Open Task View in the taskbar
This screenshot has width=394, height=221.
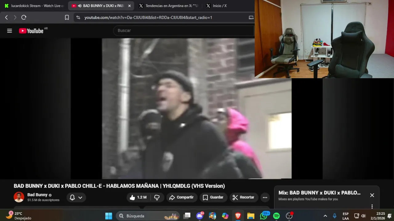(x=187, y=216)
